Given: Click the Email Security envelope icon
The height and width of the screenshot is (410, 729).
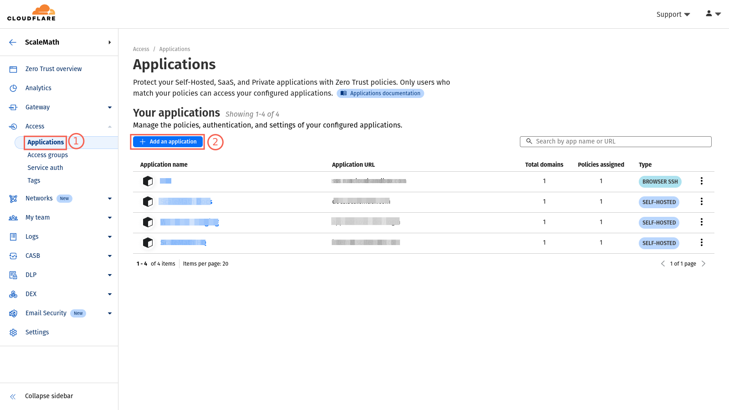Looking at the screenshot, I should click(x=13, y=313).
